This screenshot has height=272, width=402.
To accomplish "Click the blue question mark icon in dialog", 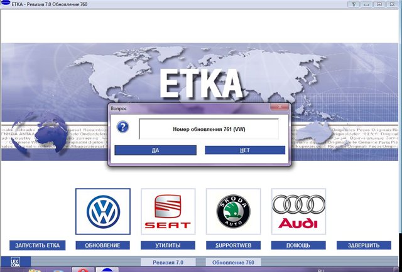I will 123,127.
